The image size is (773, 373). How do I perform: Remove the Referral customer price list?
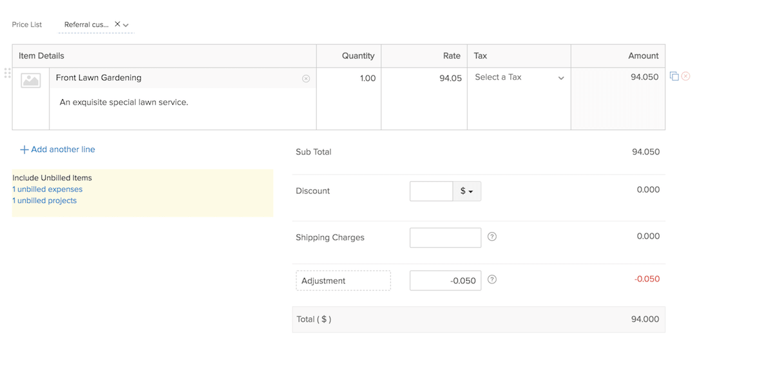pos(117,23)
